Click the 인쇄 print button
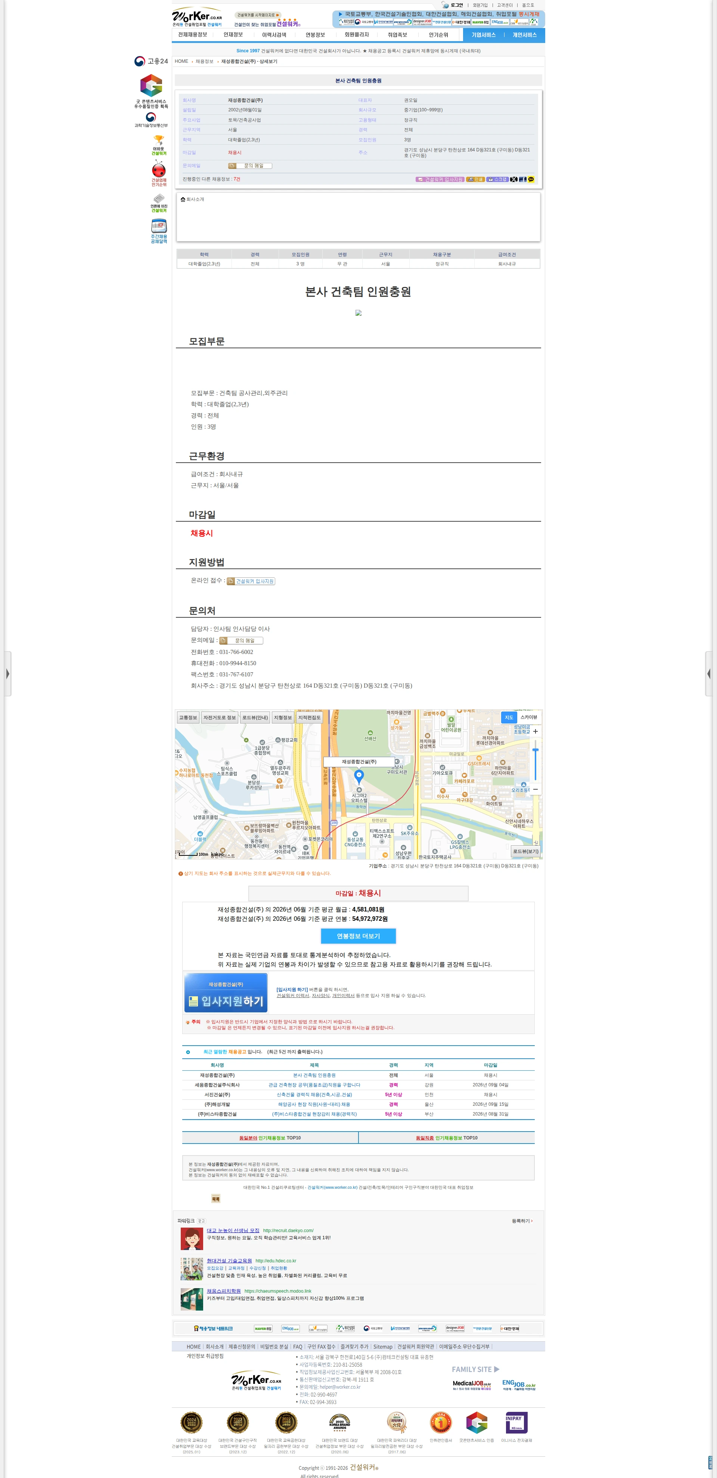 (475, 180)
